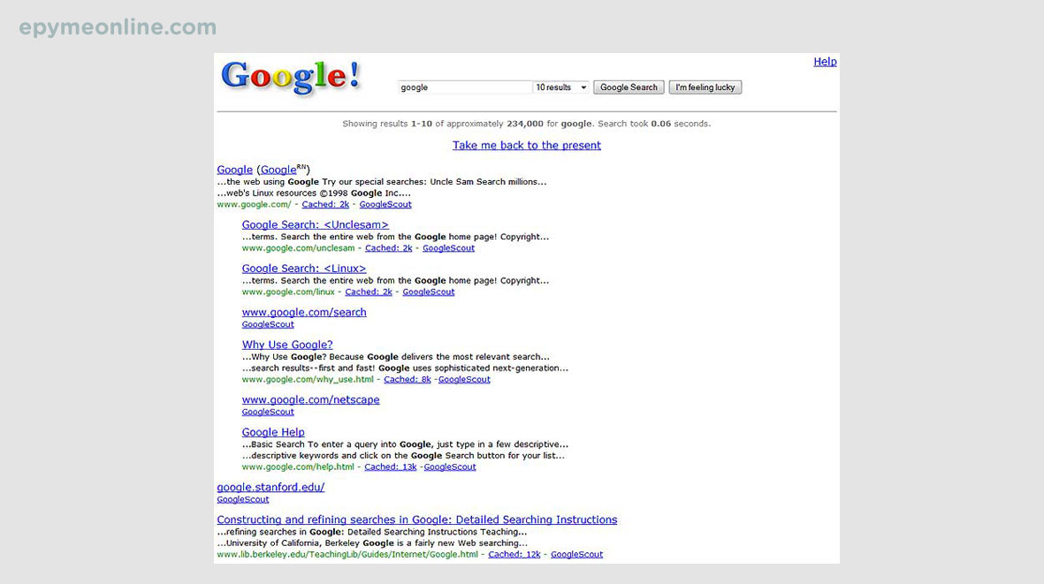Open the Help link
The height and width of the screenshot is (584, 1044).
point(825,61)
